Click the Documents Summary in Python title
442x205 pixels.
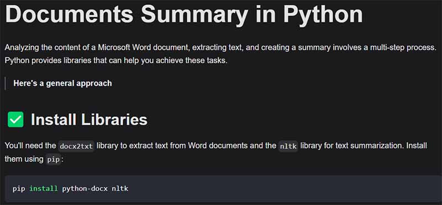coord(184,14)
